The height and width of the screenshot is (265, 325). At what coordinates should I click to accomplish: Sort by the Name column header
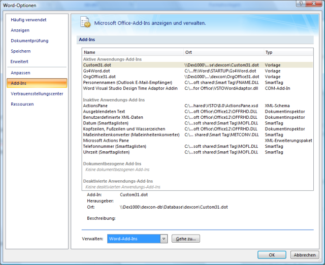coord(133,52)
